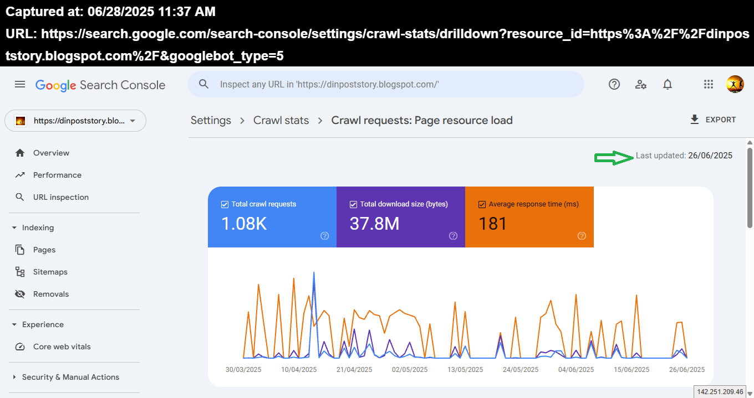
Task: Click the 1.08K crawl requests value
Action: 244,224
